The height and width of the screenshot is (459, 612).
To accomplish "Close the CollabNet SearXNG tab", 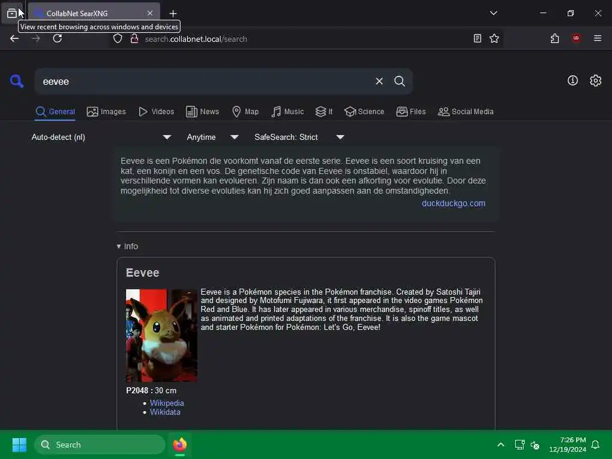I will [150, 13].
